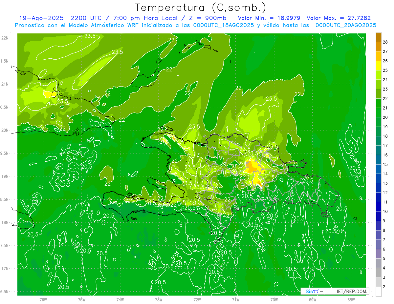The width and height of the screenshot is (394, 304).
Task: Click the "69W" longitude axis label
Action: (x=313, y=300)
